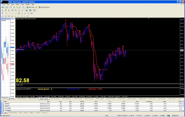The width and height of the screenshot is (185, 117).
Task: Open the USDJPY,Daily chart tab
Action: coord(122,99)
